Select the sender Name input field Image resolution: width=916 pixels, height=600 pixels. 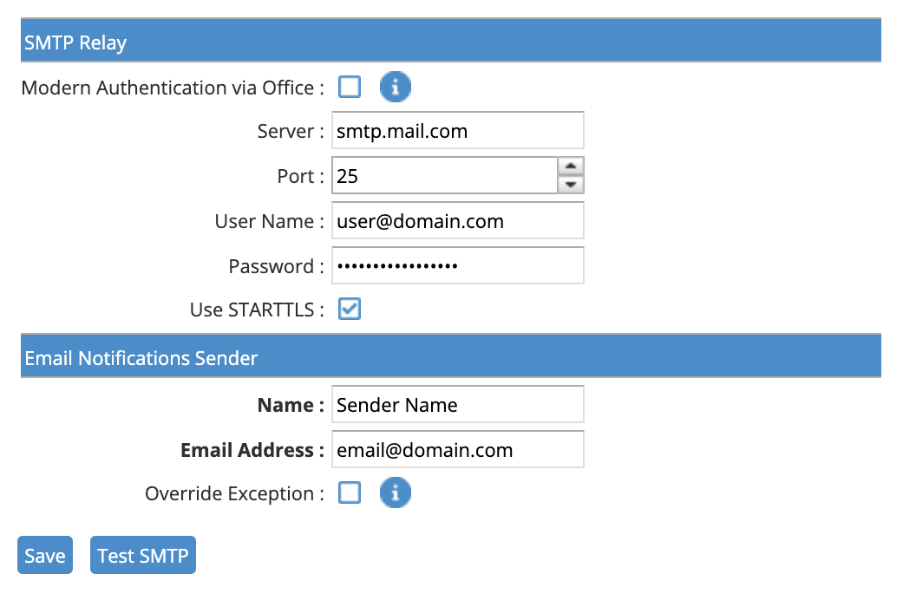tap(457, 404)
